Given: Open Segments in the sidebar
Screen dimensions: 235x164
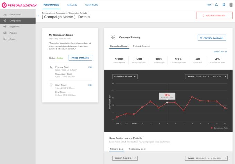Looking at the screenshot, I should [x=14, y=27].
